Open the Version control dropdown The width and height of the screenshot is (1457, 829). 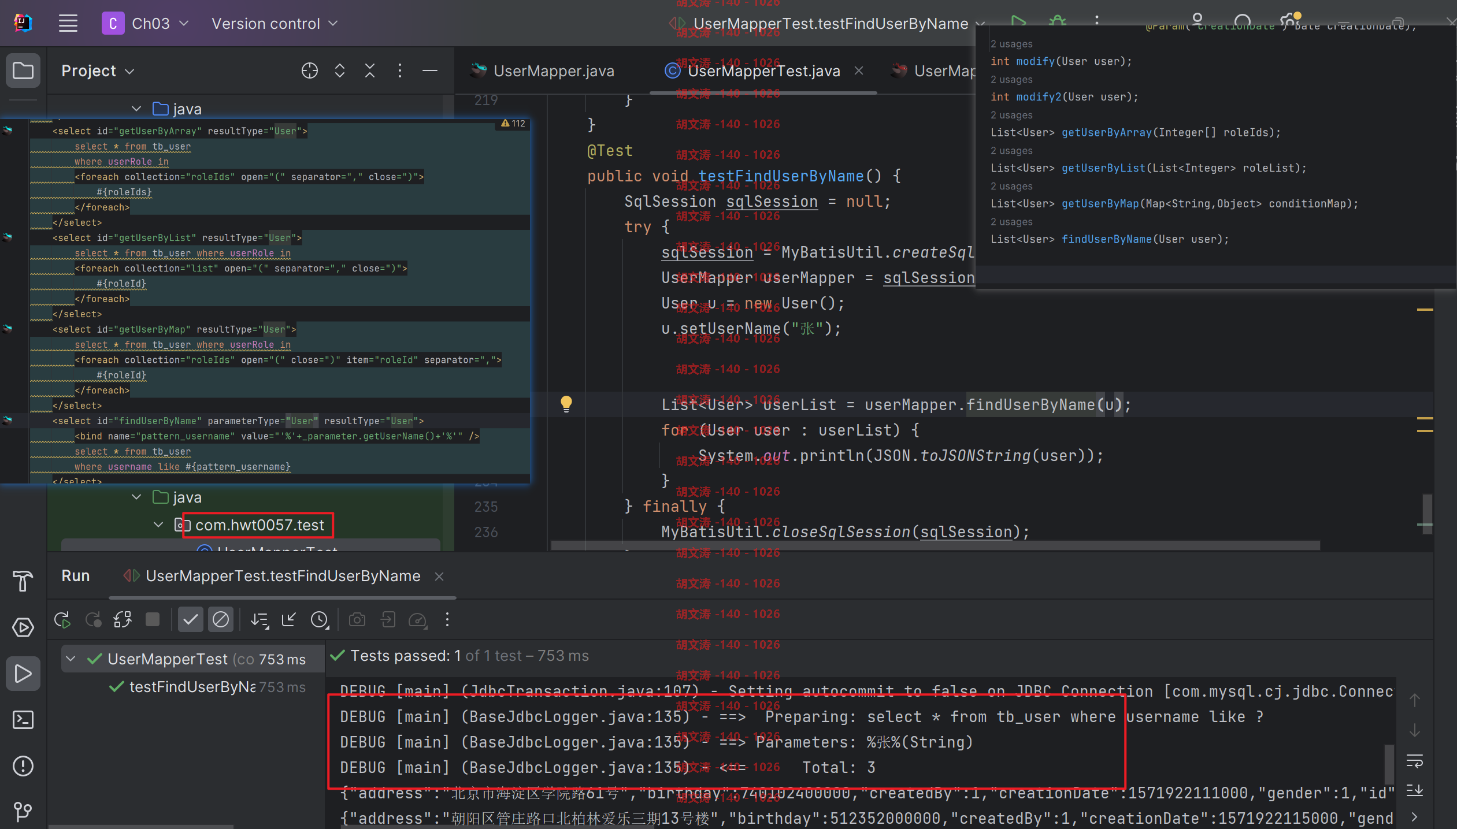click(275, 24)
